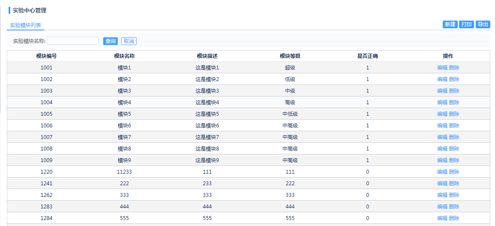The image size is (495, 226).
Task: Focus the 实验模块名称 search field
Action: coord(73,41)
